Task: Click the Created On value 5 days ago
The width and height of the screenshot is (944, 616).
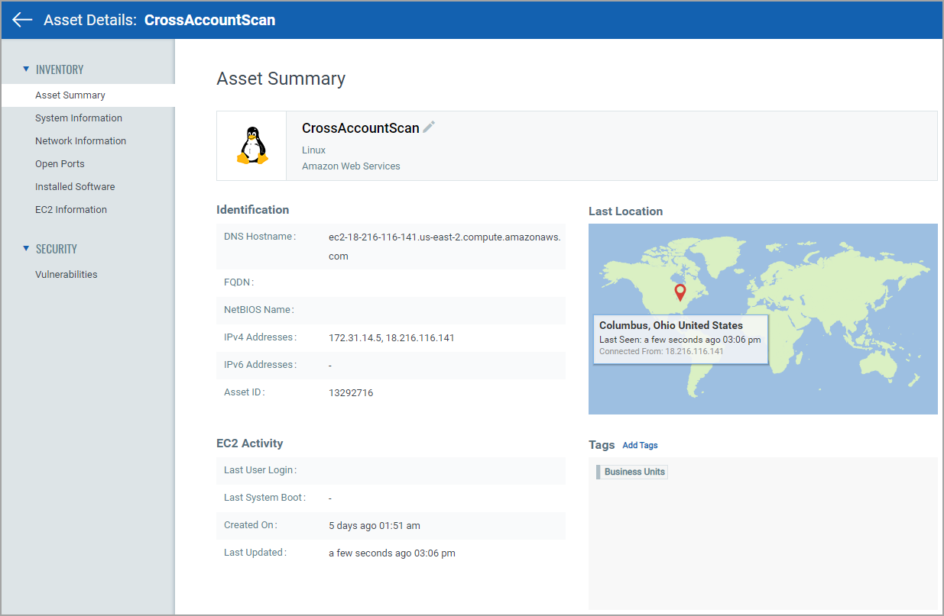Action: point(375,525)
